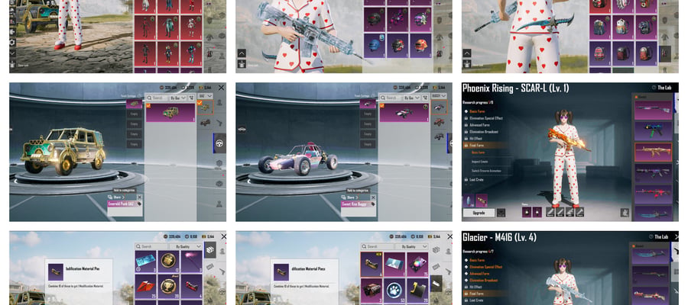Select the gold L-shaped item in bottom-middle inventory
The height and width of the screenshot is (305, 688).
coord(417,289)
